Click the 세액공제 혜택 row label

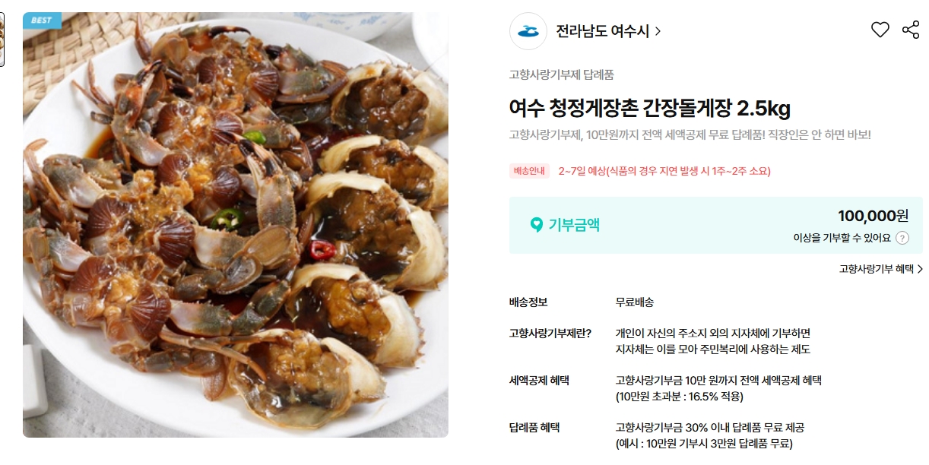pyautogui.click(x=539, y=381)
